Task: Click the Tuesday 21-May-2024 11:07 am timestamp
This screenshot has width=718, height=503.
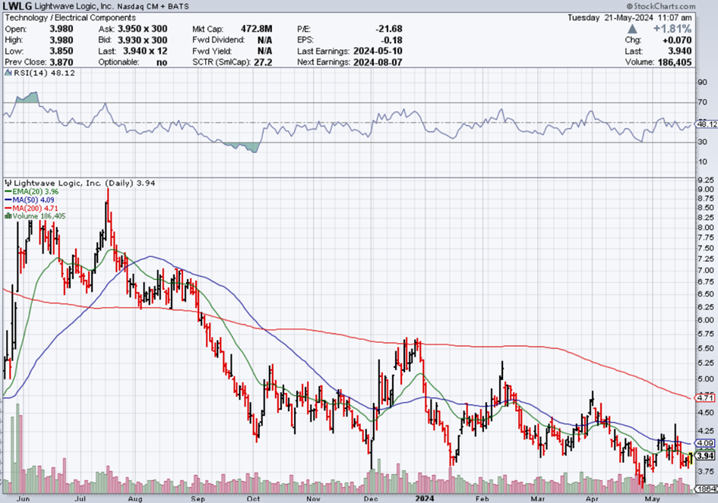Action: [x=630, y=17]
